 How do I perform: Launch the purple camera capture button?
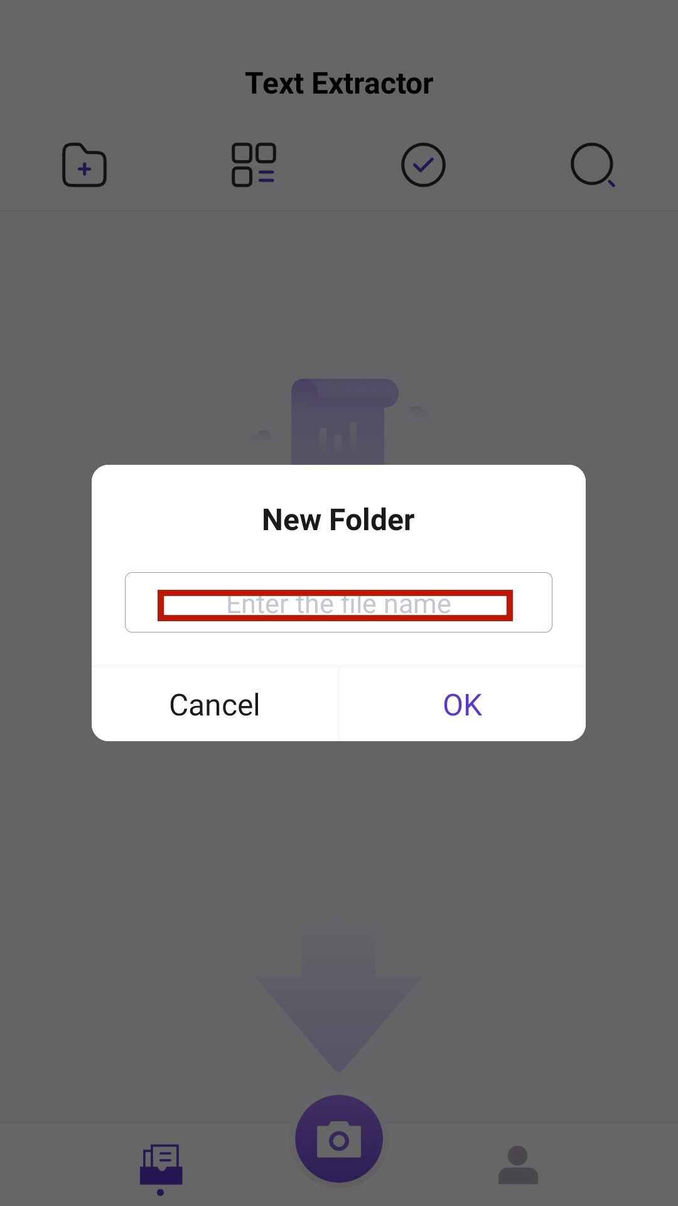(x=339, y=1139)
